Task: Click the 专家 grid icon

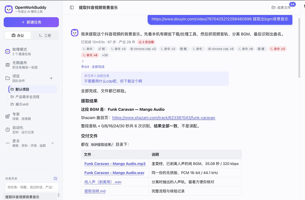Action: pyautogui.click(x=8, y=116)
